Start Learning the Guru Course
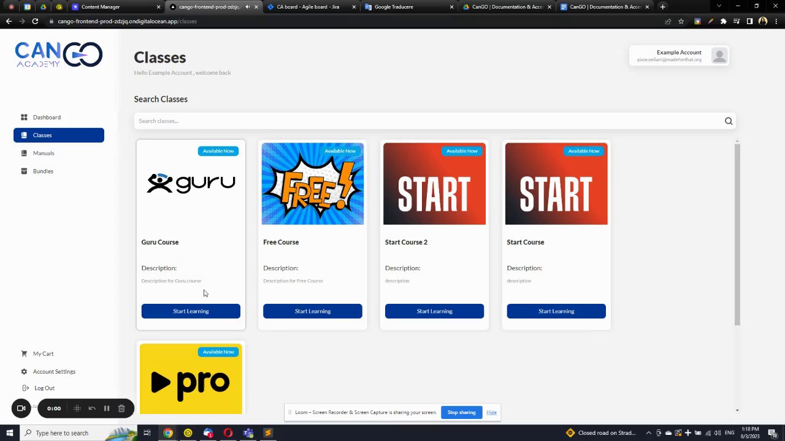This screenshot has height=441, width=785. (191, 311)
